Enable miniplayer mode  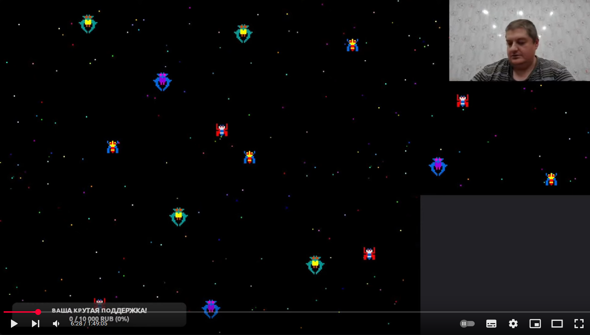535,324
